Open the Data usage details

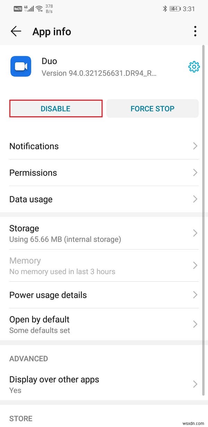104,199
